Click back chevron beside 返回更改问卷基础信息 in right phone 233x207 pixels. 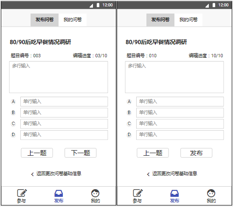coord(148,174)
